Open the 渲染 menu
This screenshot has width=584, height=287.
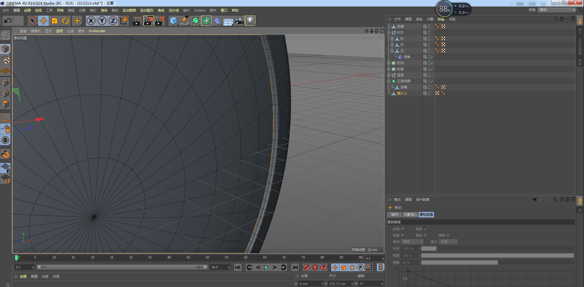104,10
